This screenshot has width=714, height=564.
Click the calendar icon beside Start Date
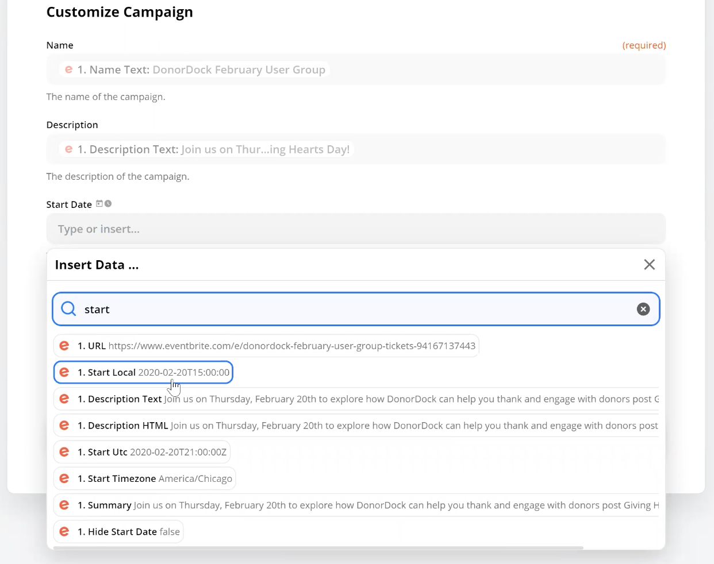(99, 203)
